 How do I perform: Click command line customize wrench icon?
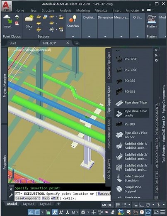click(x=11, y=196)
